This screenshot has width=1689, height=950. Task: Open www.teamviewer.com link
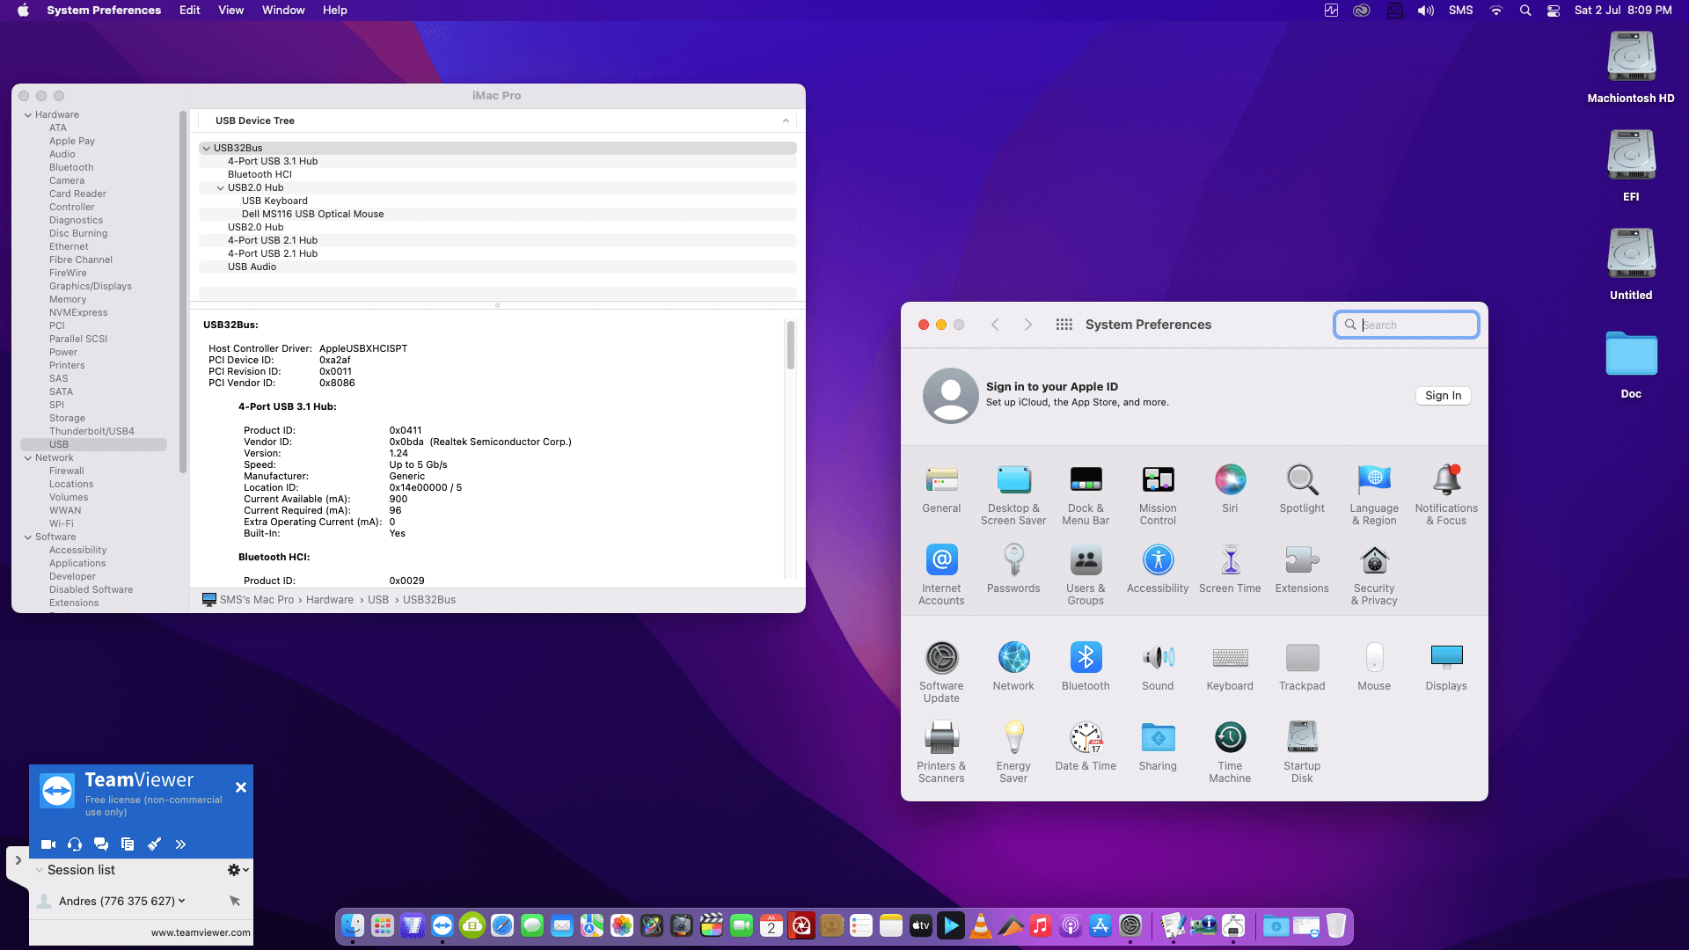coord(201,933)
